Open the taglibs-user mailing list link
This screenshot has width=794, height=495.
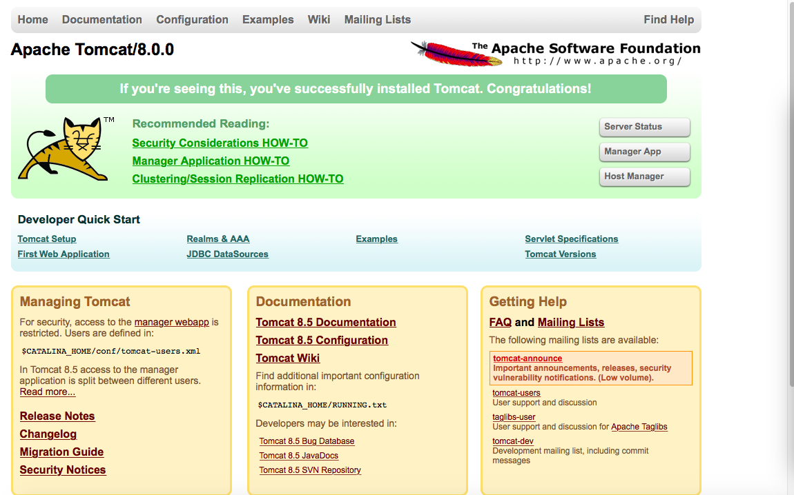click(x=514, y=417)
